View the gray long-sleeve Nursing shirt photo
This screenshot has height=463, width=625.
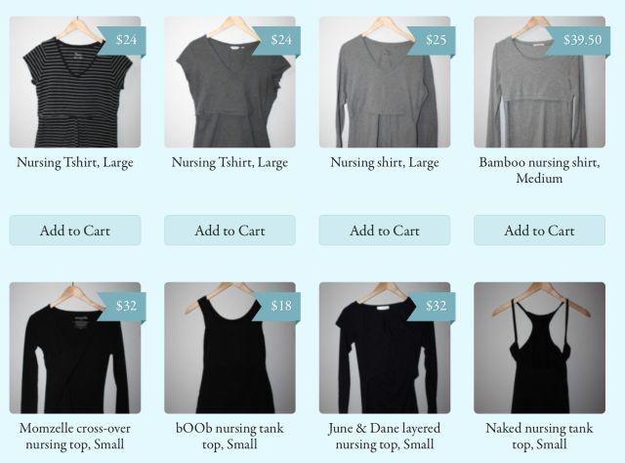(x=385, y=82)
